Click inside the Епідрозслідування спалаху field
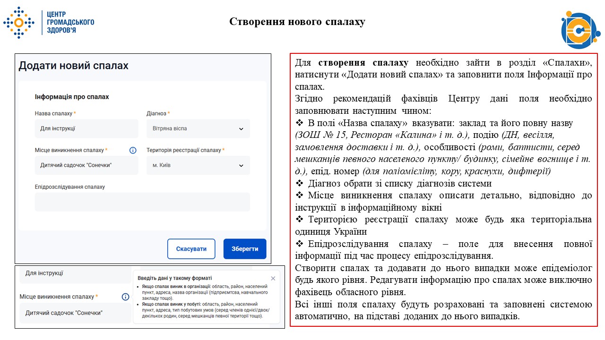 [x=142, y=202]
